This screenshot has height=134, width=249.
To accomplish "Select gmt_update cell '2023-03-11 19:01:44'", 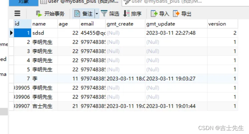I will coord(176,106).
